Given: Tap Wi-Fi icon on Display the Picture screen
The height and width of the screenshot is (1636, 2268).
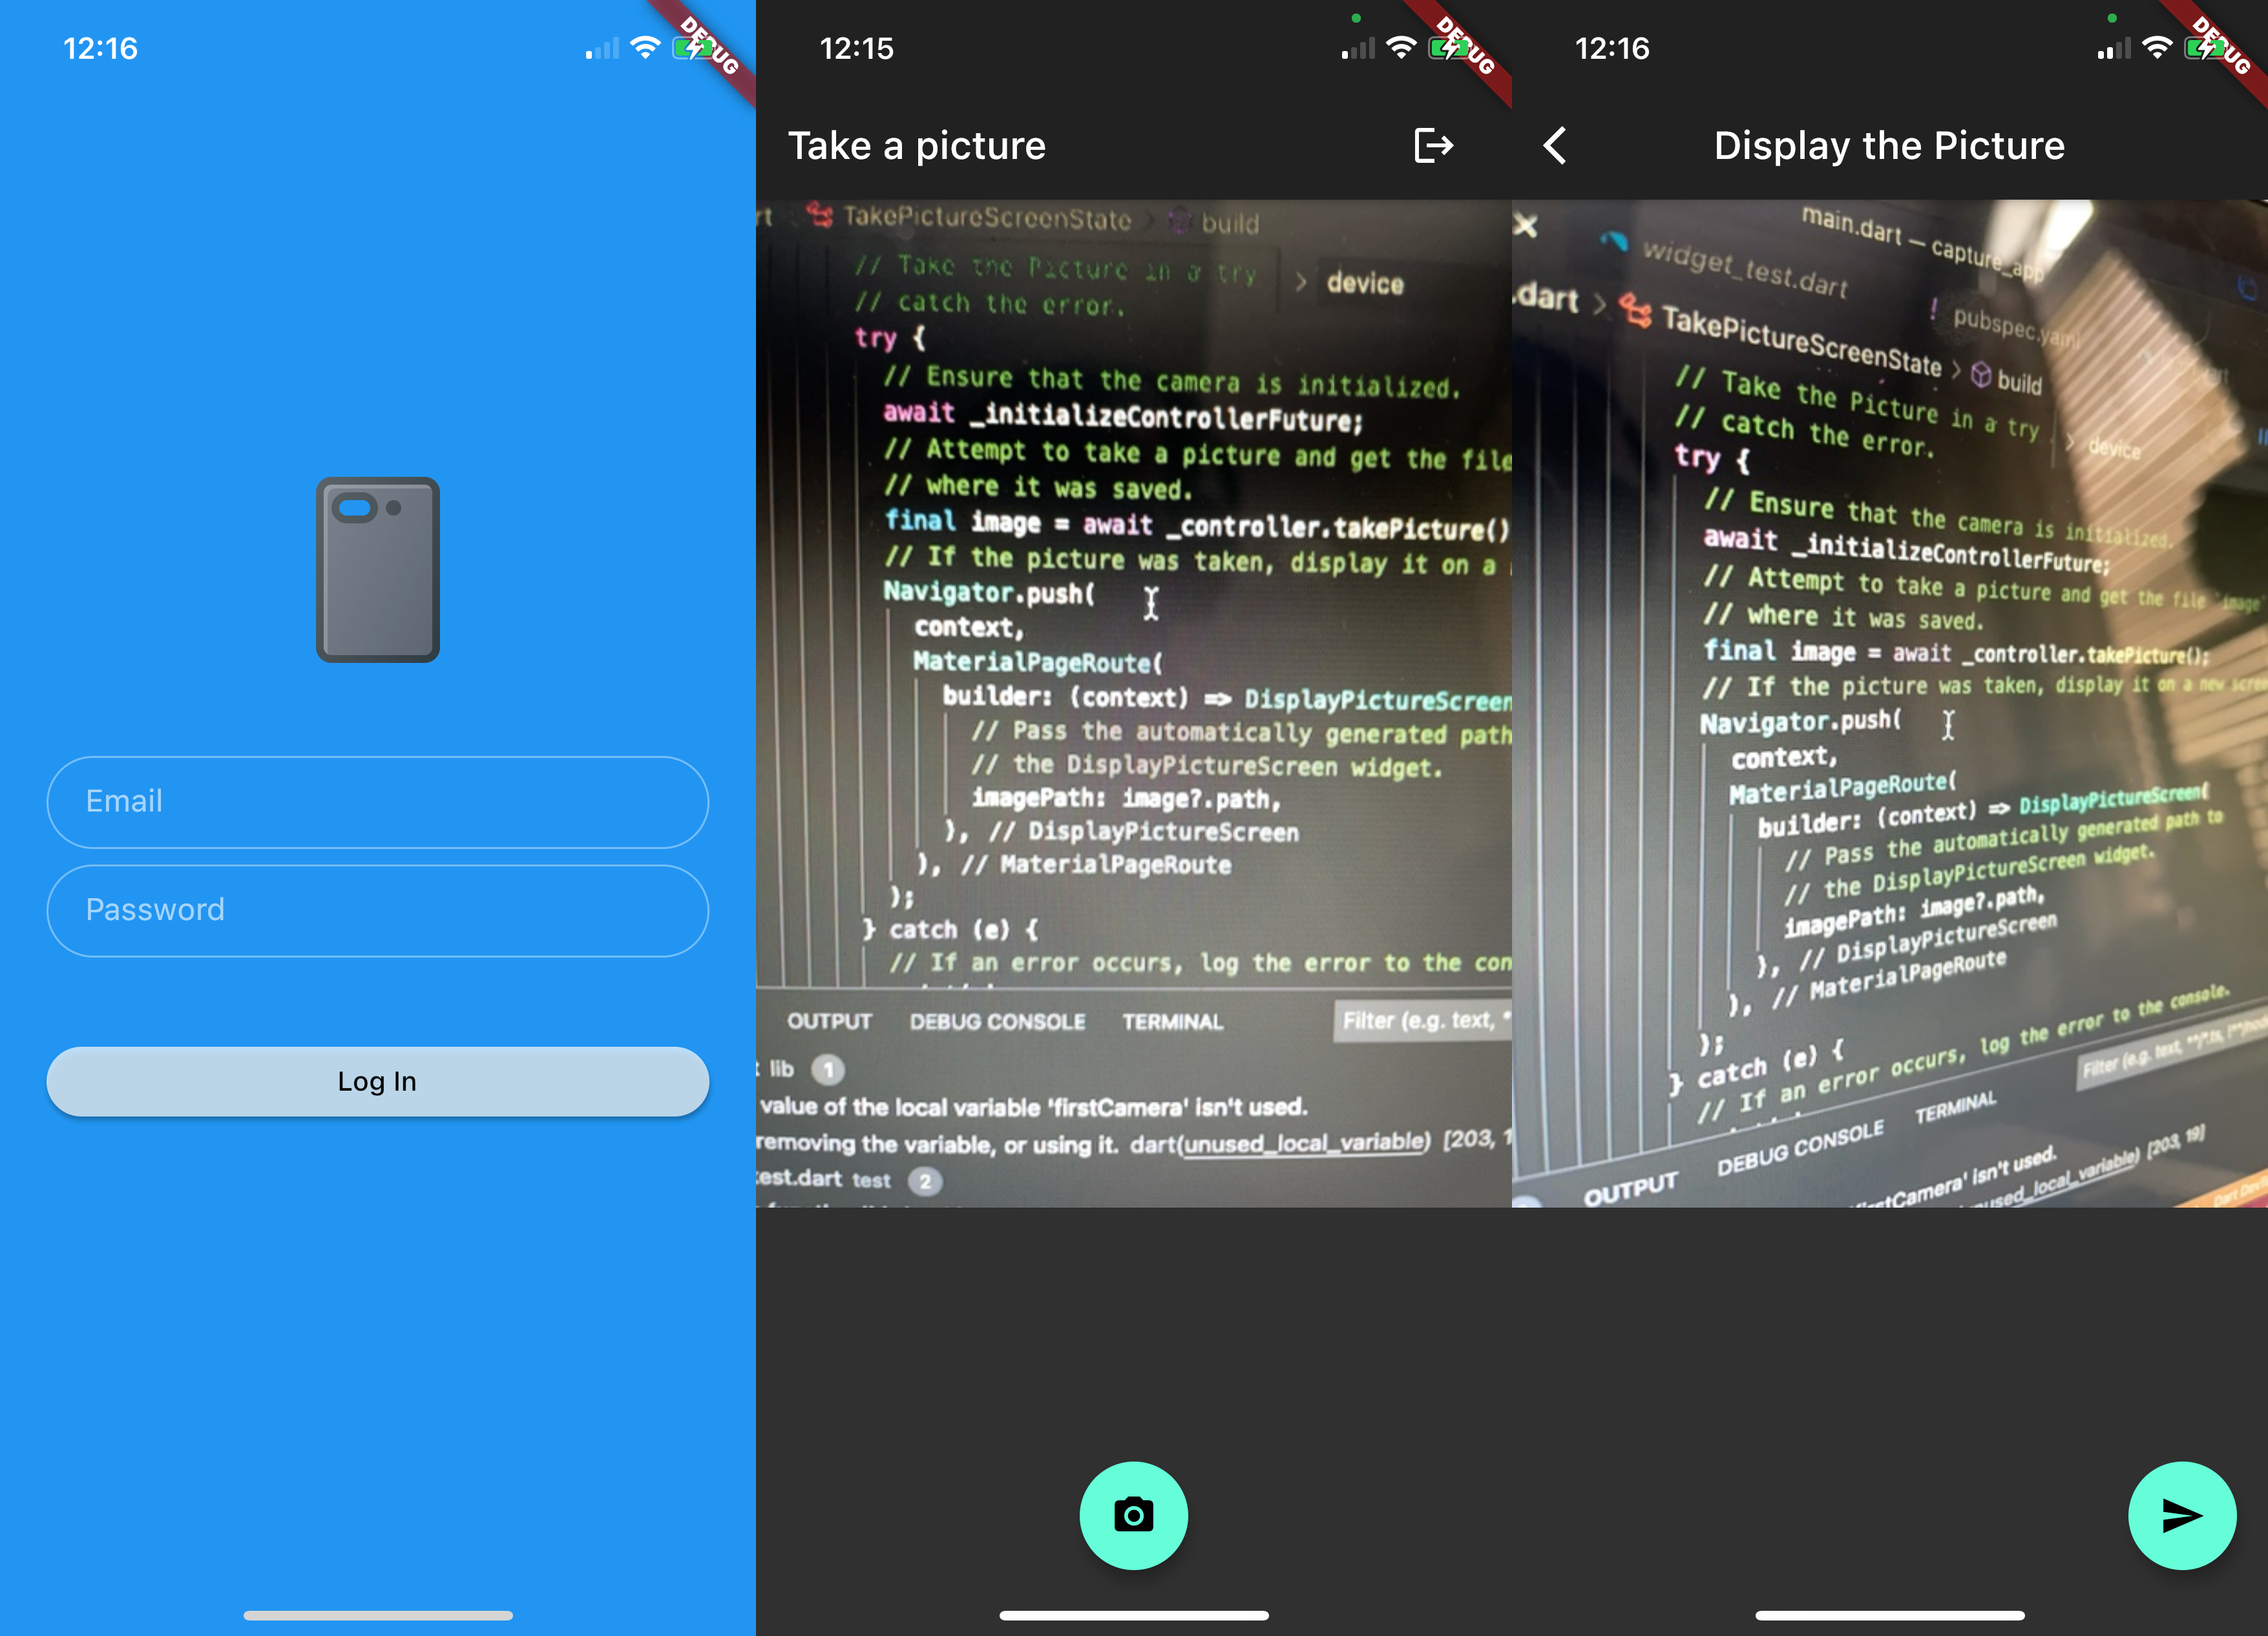Looking at the screenshot, I should coord(2158,48).
